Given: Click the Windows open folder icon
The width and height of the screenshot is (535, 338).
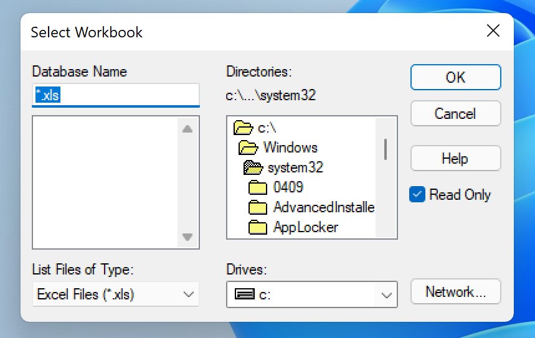Looking at the screenshot, I should click(249, 148).
